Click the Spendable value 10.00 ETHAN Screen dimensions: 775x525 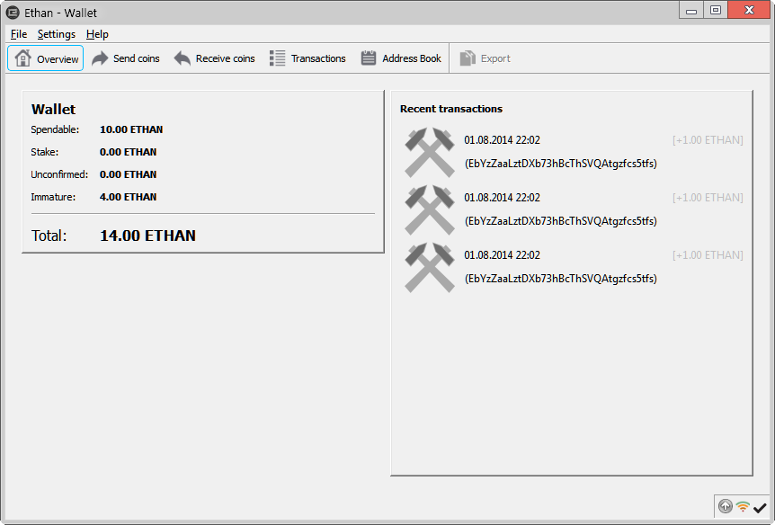click(x=131, y=129)
